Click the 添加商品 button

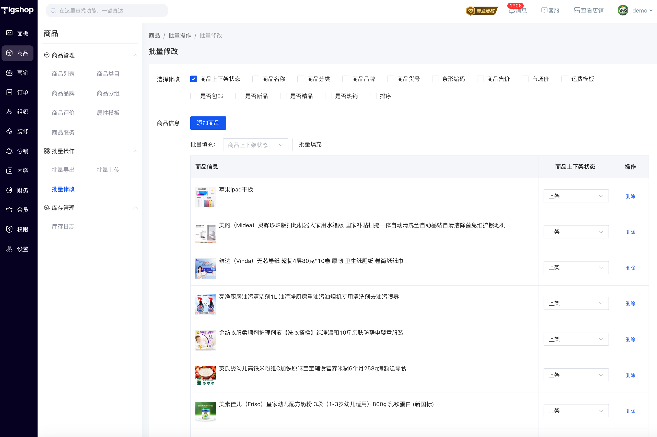[x=208, y=123]
